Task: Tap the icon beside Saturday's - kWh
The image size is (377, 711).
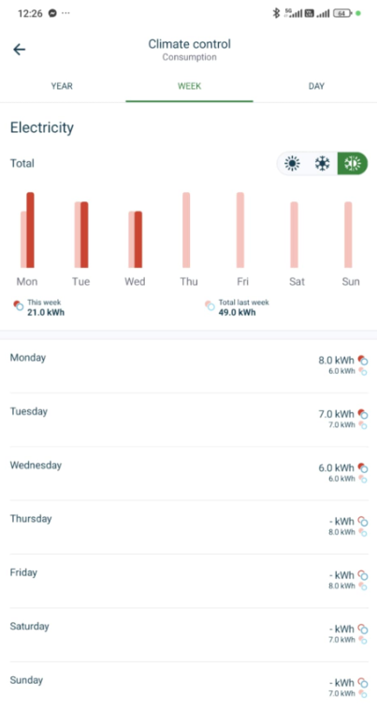Action: tap(363, 629)
